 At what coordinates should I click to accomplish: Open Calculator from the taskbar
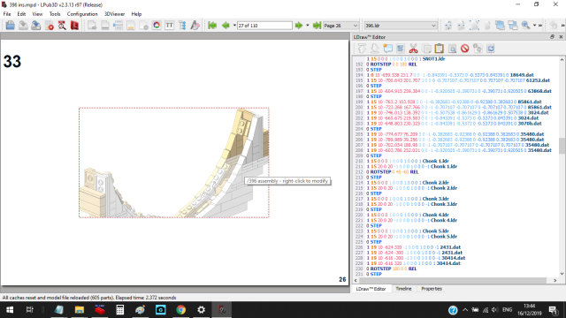pos(120,310)
